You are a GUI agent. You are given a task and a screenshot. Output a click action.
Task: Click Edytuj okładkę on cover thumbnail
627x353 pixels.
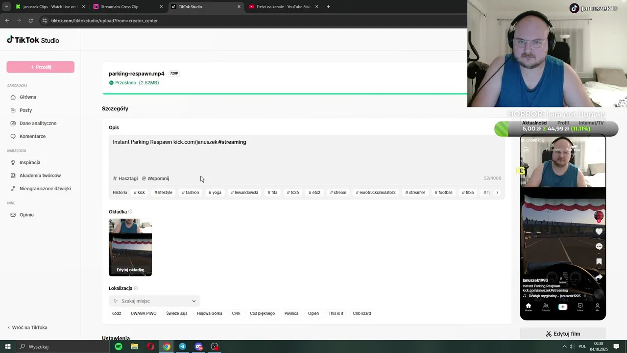(130, 270)
